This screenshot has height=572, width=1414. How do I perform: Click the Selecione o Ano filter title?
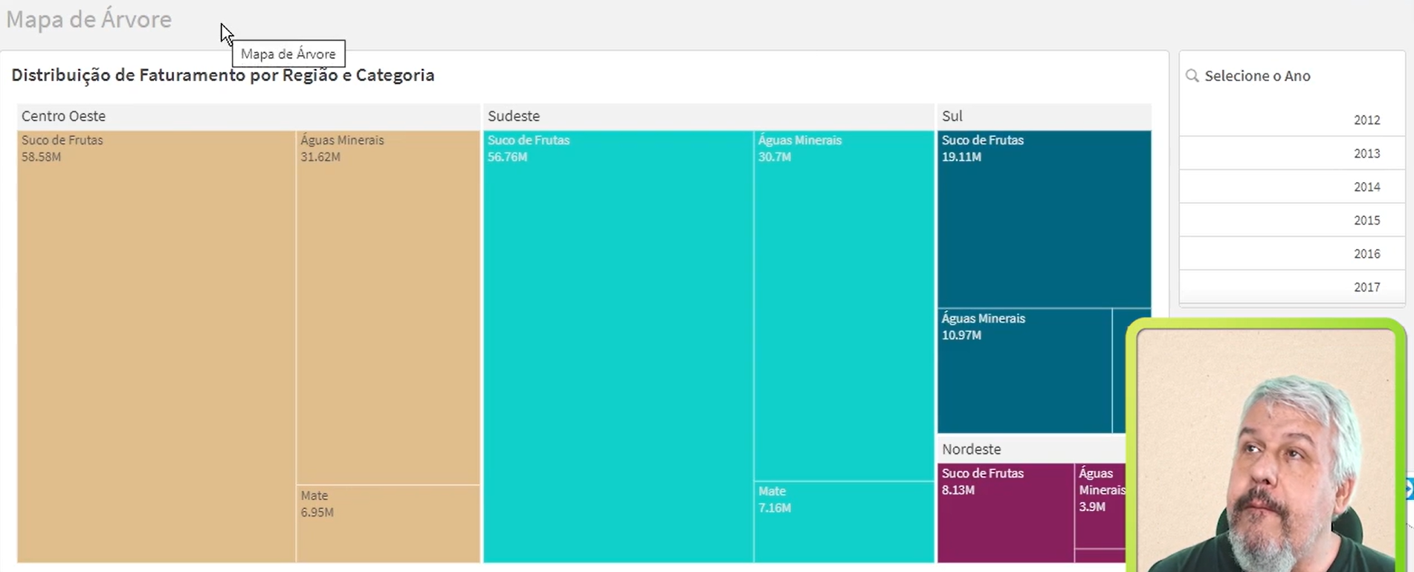(x=1257, y=76)
